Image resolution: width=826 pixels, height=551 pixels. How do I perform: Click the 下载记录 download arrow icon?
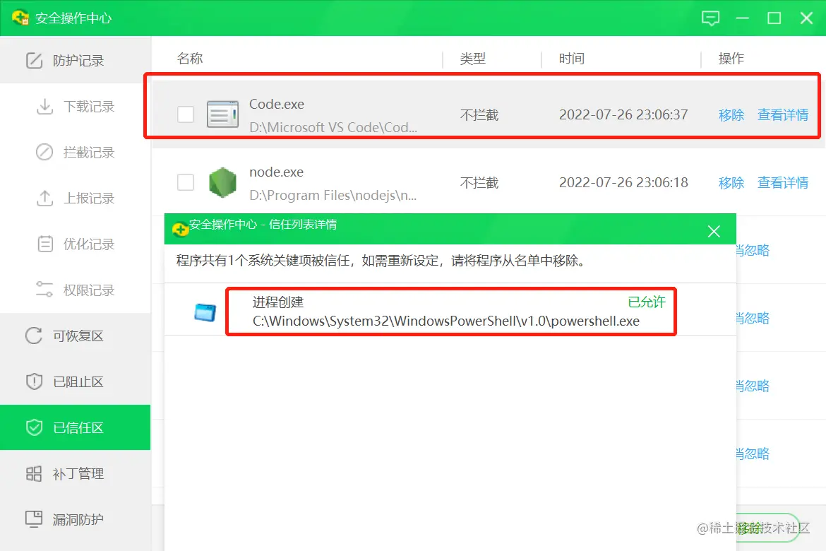(44, 107)
